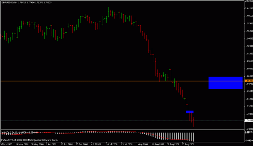The image size is (253, 146).
Task: Click the GBPUSD,Daily chart title
Action: 9,2
